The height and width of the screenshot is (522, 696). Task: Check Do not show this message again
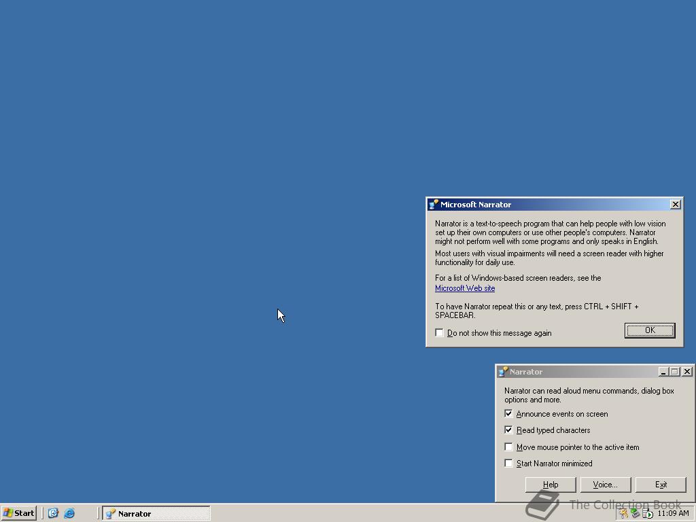pyautogui.click(x=440, y=333)
